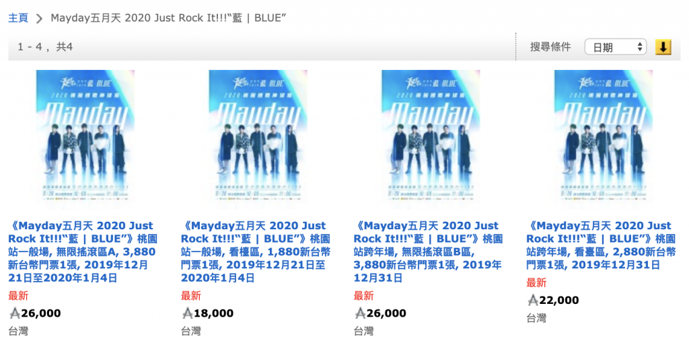The width and height of the screenshot is (689, 357).
Task: Open the 日期 sort criteria dropdown
Action: [x=615, y=47]
